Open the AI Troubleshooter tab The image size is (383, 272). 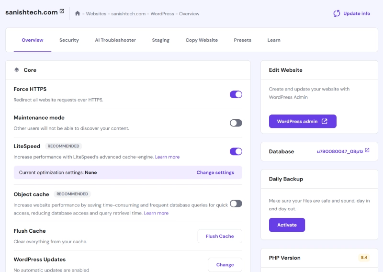115,40
